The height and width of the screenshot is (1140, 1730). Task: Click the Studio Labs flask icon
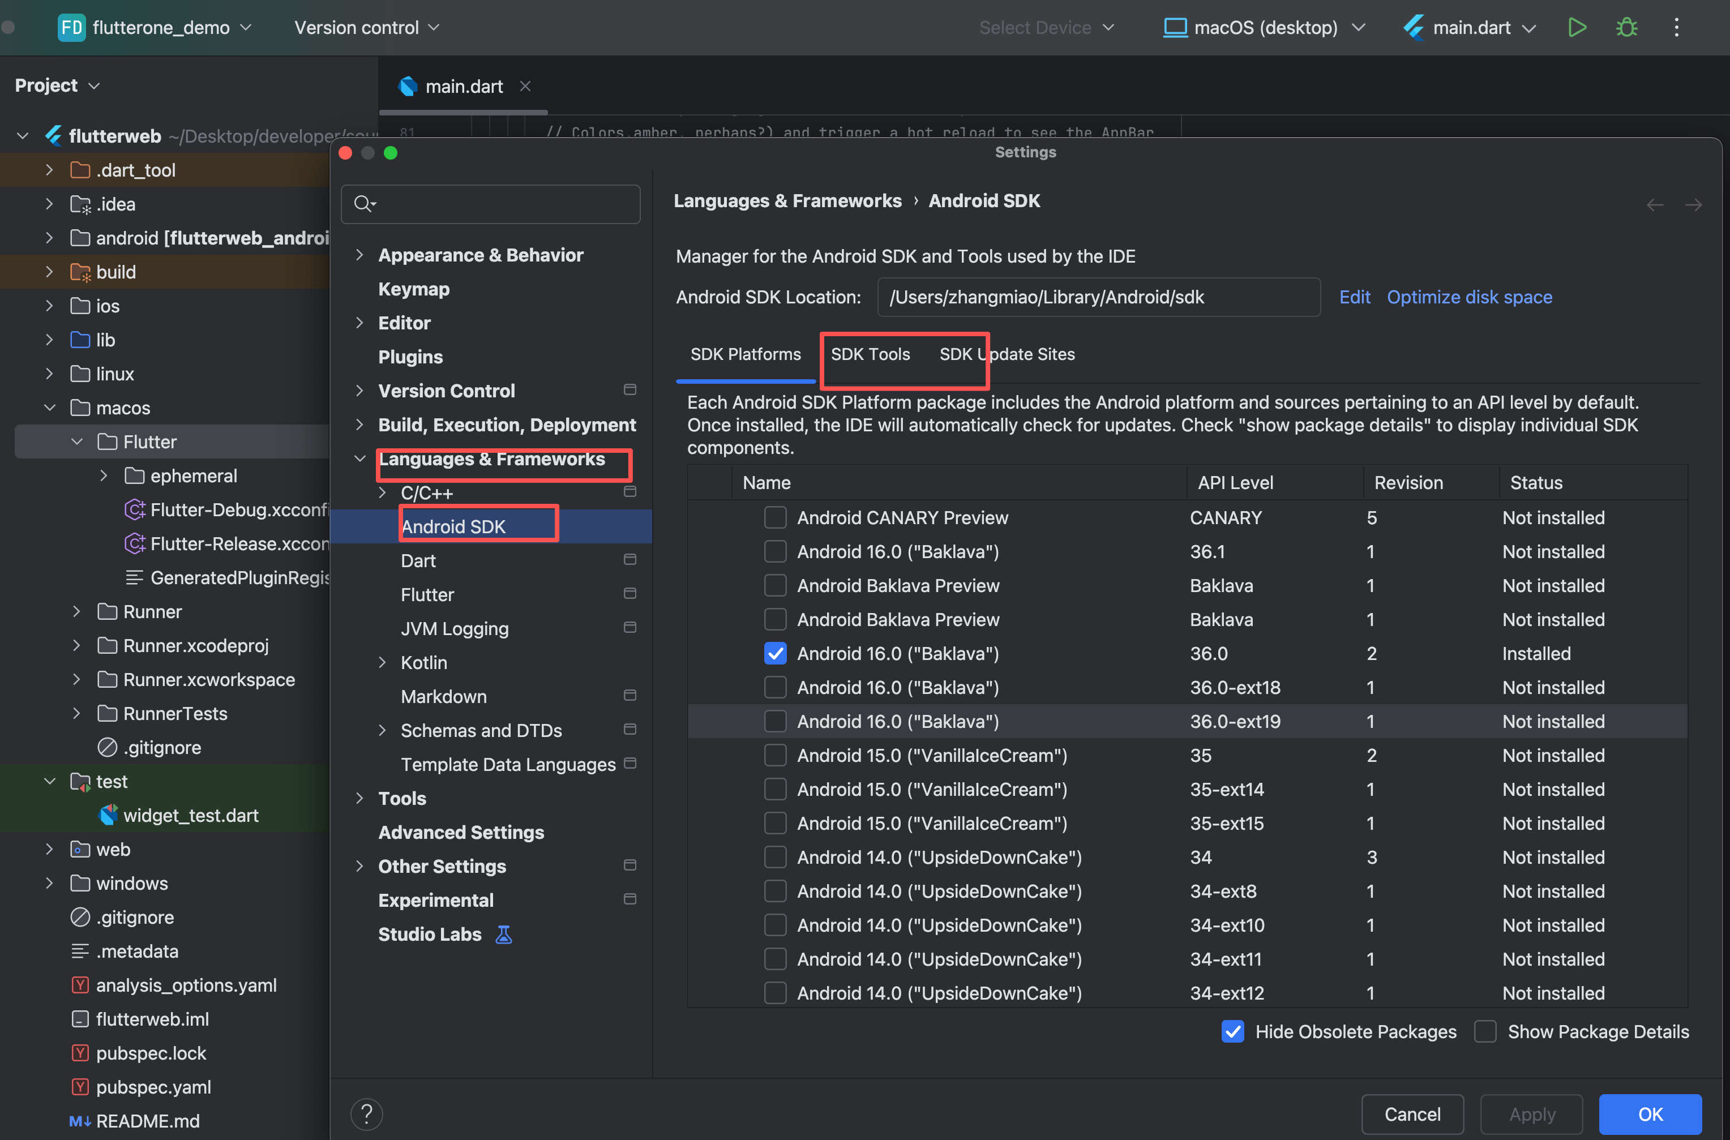pyautogui.click(x=504, y=935)
